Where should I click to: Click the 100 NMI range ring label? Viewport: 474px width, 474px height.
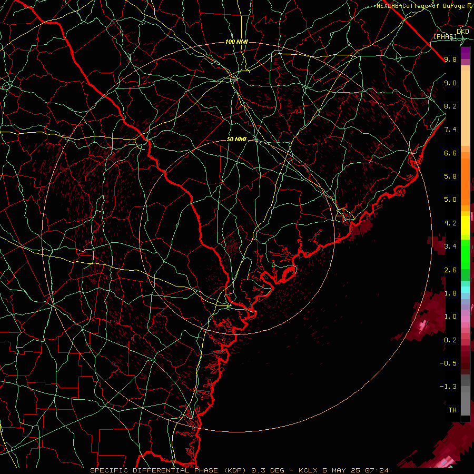[x=236, y=42]
